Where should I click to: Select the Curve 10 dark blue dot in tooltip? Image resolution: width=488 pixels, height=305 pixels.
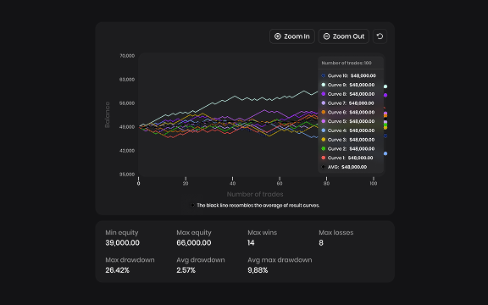point(324,75)
